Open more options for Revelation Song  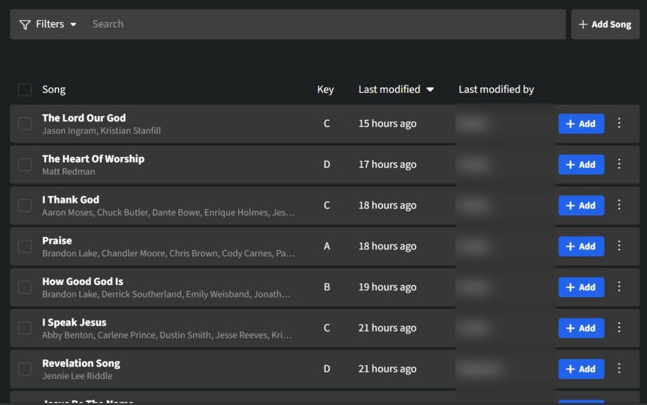coord(619,368)
